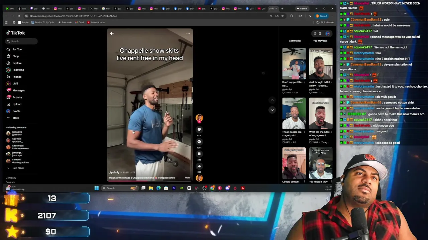This screenshot has width=428, height=240.
Task: Open Premiere Pro from taskbar
Action: tap(174, 188)
